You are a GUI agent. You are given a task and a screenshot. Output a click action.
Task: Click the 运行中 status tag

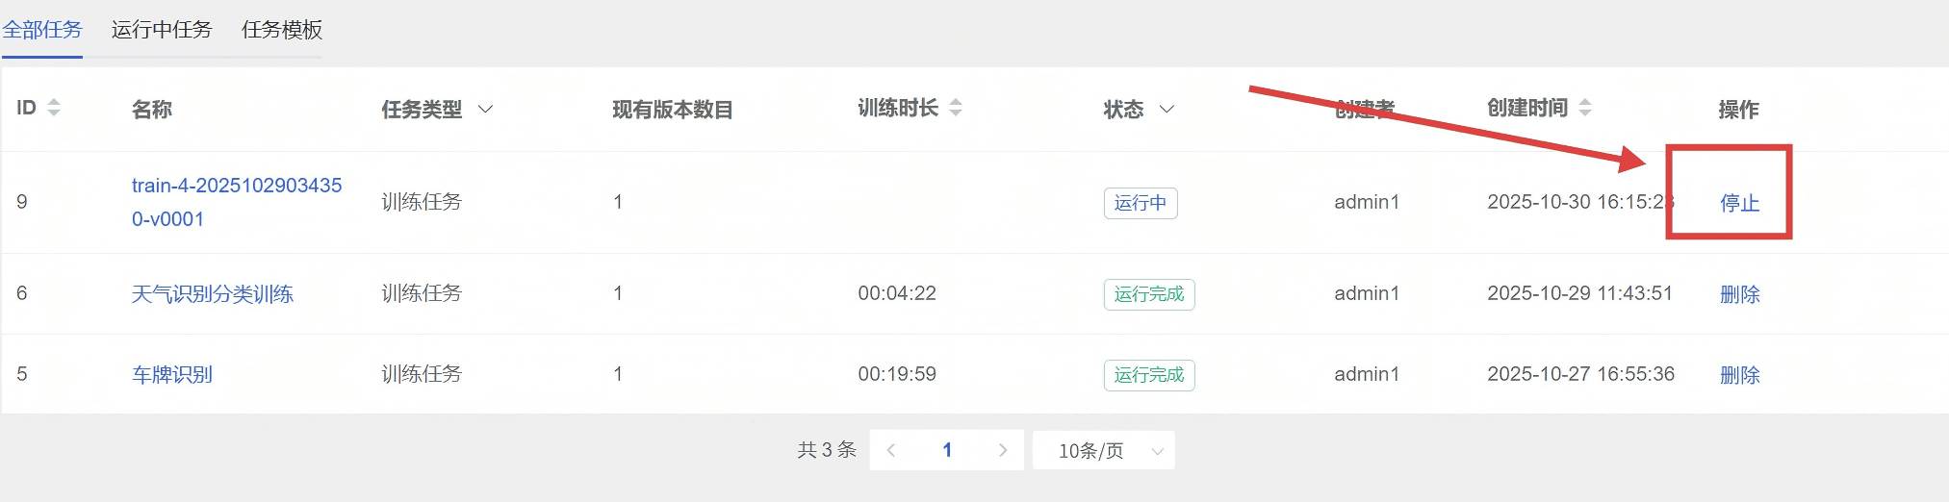coord(1140,203)
